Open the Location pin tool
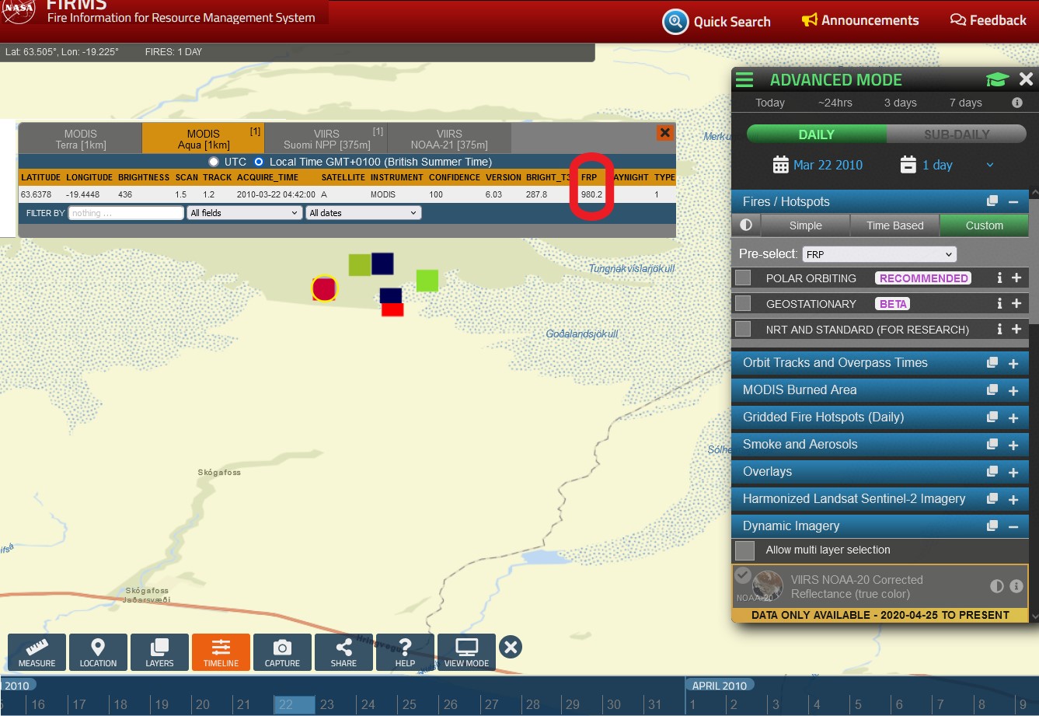 tap(98, 652)
